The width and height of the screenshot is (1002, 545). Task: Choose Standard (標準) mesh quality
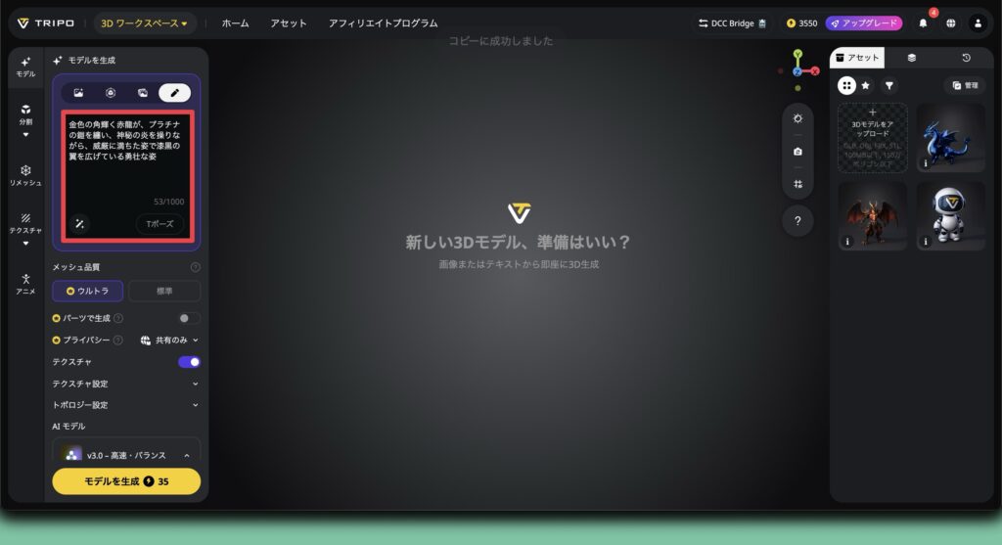click(x=164, y=291)
